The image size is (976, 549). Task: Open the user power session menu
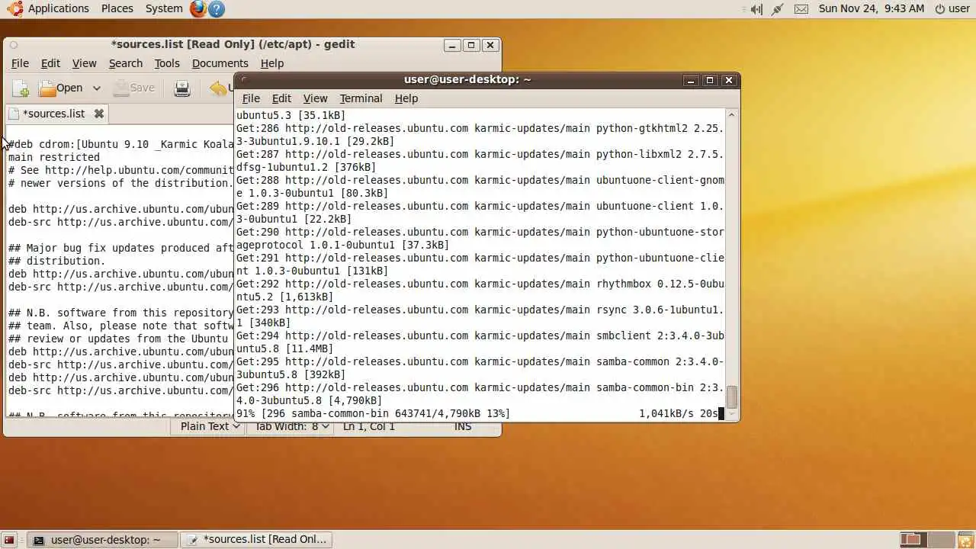[x=952, y=9]
